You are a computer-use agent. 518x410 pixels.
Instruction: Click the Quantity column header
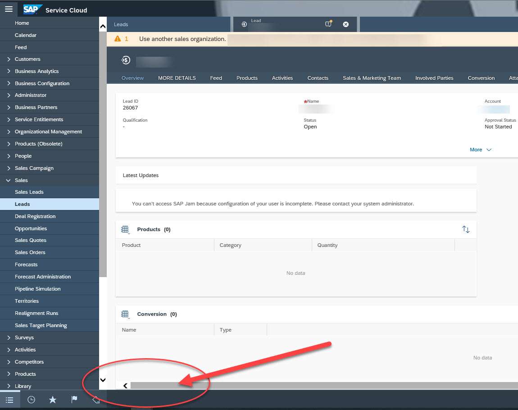point(383,245)
